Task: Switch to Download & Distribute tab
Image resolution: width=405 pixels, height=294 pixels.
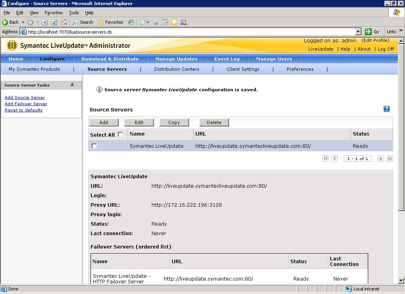Action: tap(110, 59)
